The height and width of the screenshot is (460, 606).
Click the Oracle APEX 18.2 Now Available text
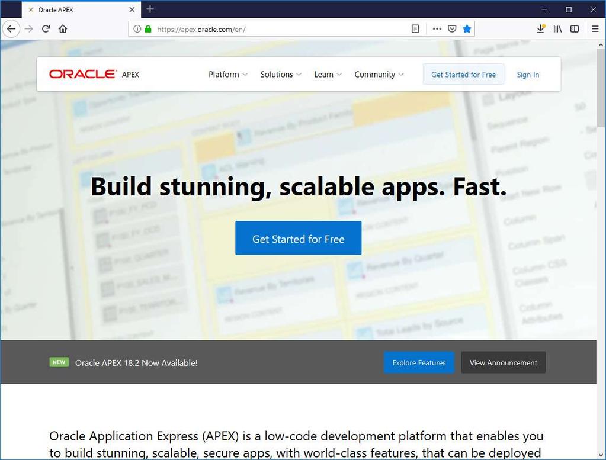tap(136, 363)
